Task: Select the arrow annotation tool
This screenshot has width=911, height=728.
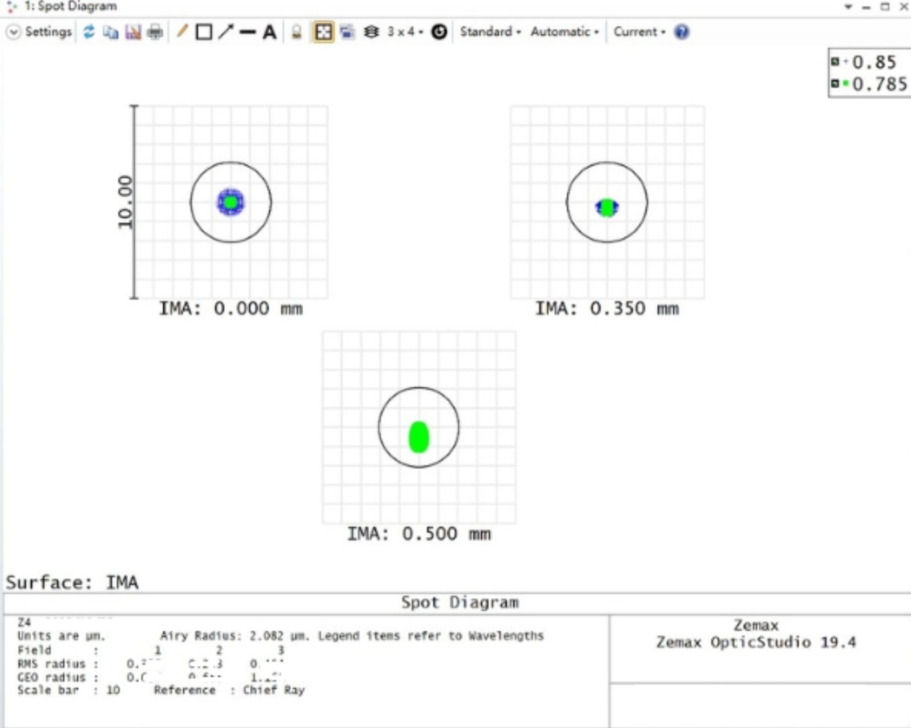Action: (x=226, y=31)
